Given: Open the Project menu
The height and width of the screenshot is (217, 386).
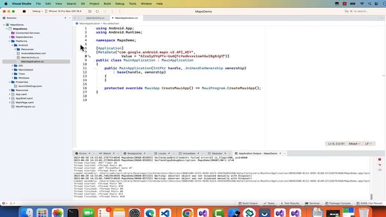Looking at the screenshot, I should [94, 4].
